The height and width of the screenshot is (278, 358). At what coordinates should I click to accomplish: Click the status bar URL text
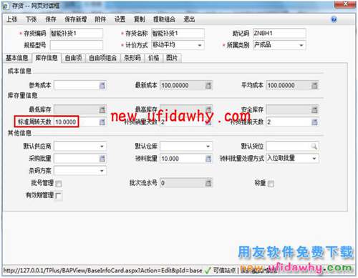(x=102, y=271)
